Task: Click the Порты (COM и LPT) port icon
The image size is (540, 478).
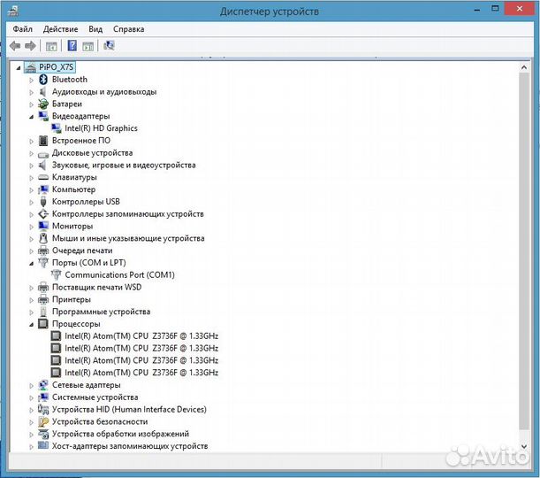Action: [x=43, y=262]
